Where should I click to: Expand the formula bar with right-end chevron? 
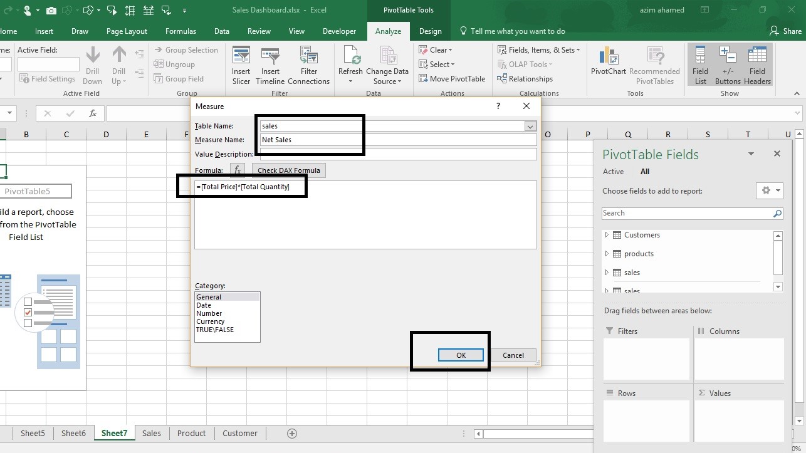pyautogui.click(x=798, y=113)
